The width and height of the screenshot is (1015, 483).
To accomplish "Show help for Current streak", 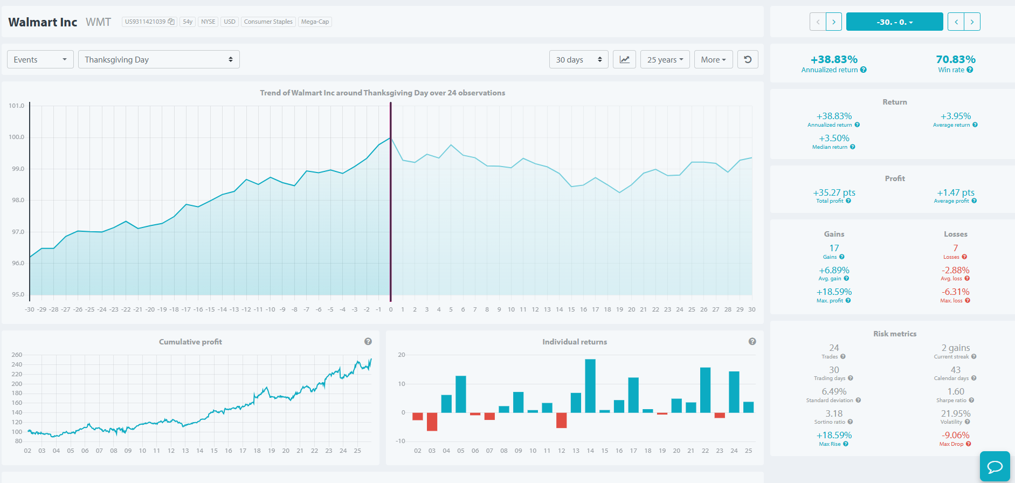I will 974,357.
